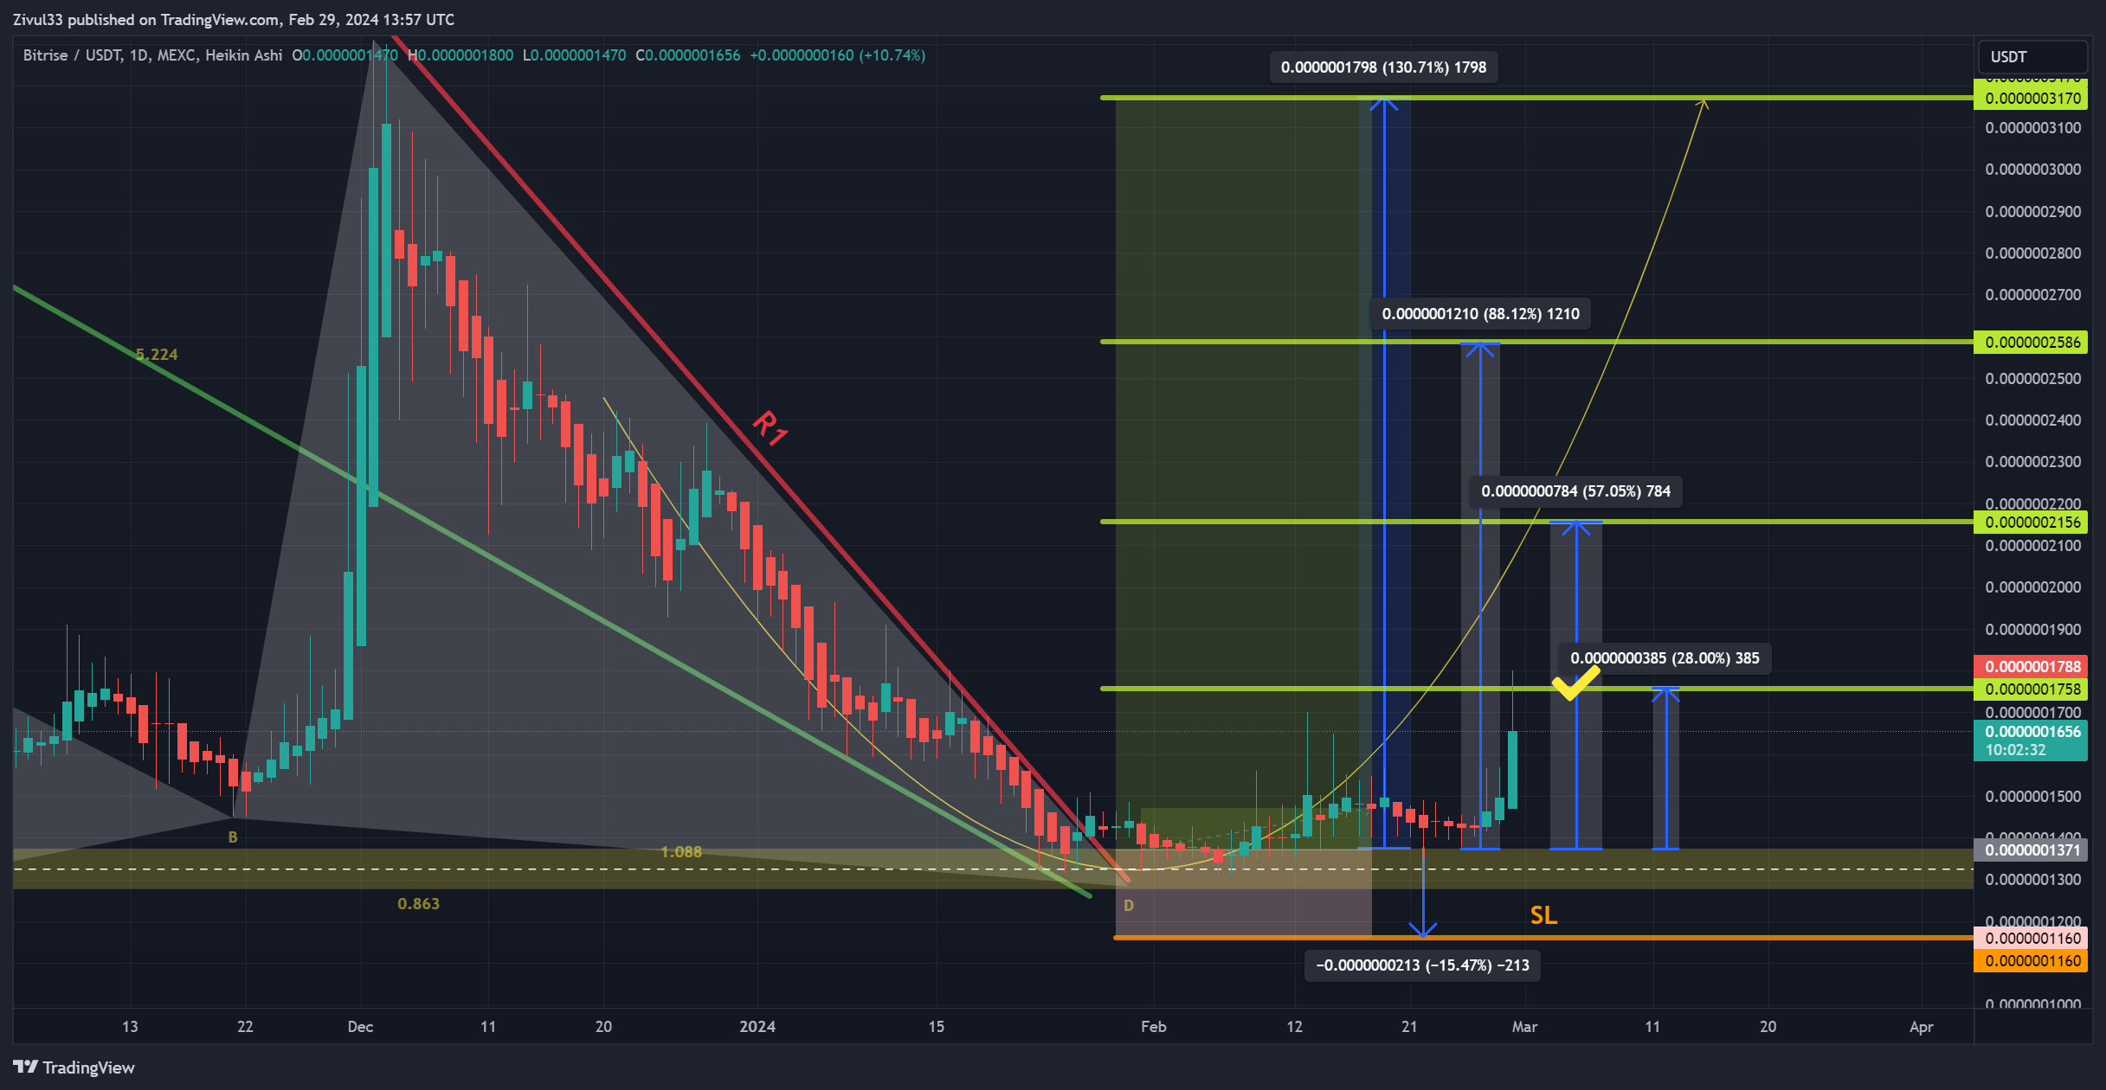Viewport: 2106px width, 1090px height.
Task: Select the −15.47% loss measurement label
Action: coord(1422,965)
